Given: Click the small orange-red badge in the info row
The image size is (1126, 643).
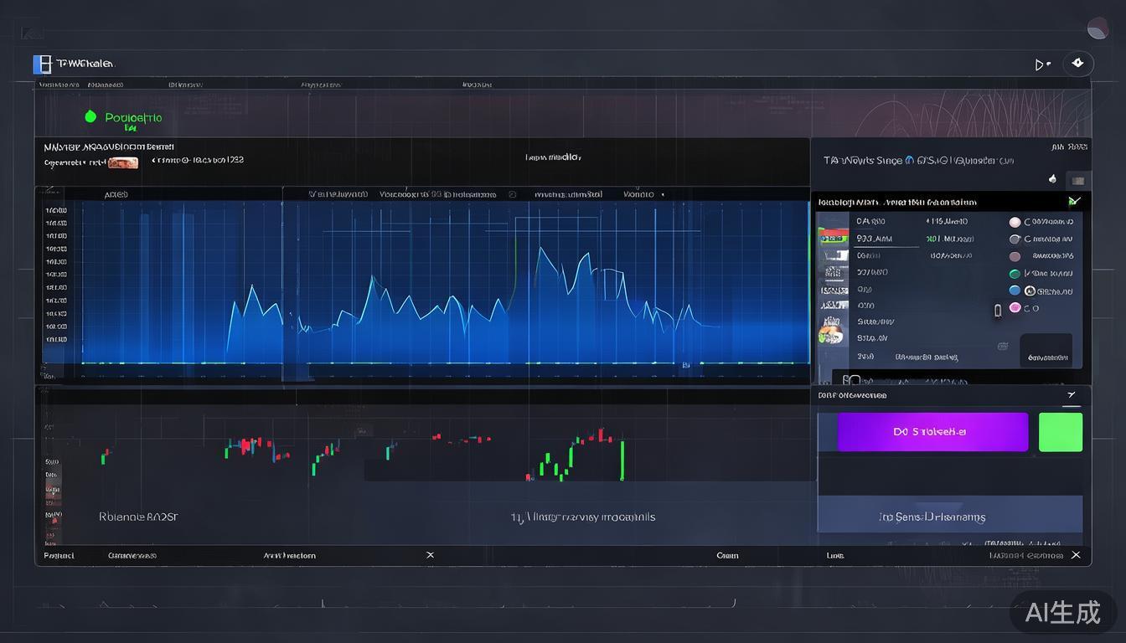Looking at the screenshot, I should pyautogui.click(x=123, y=162).
